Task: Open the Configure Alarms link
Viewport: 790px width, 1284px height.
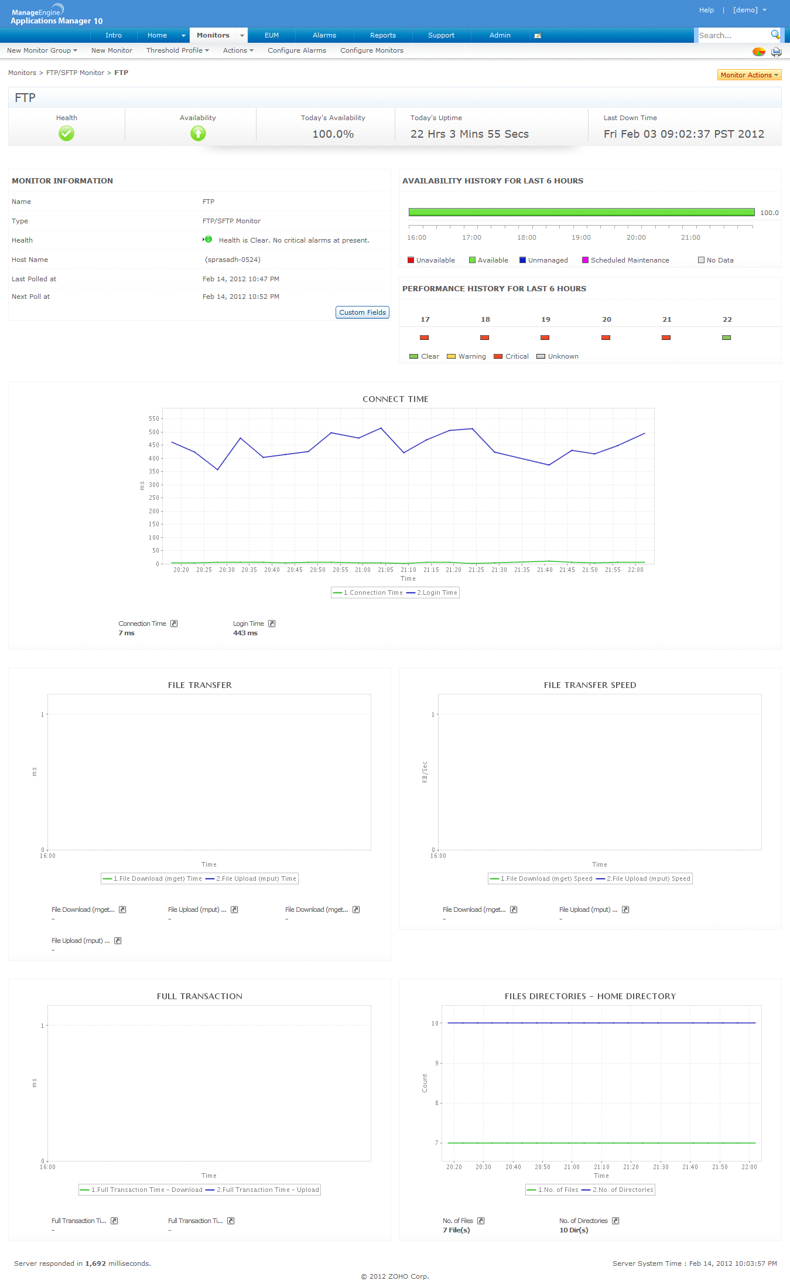Action: coord(297,50)
